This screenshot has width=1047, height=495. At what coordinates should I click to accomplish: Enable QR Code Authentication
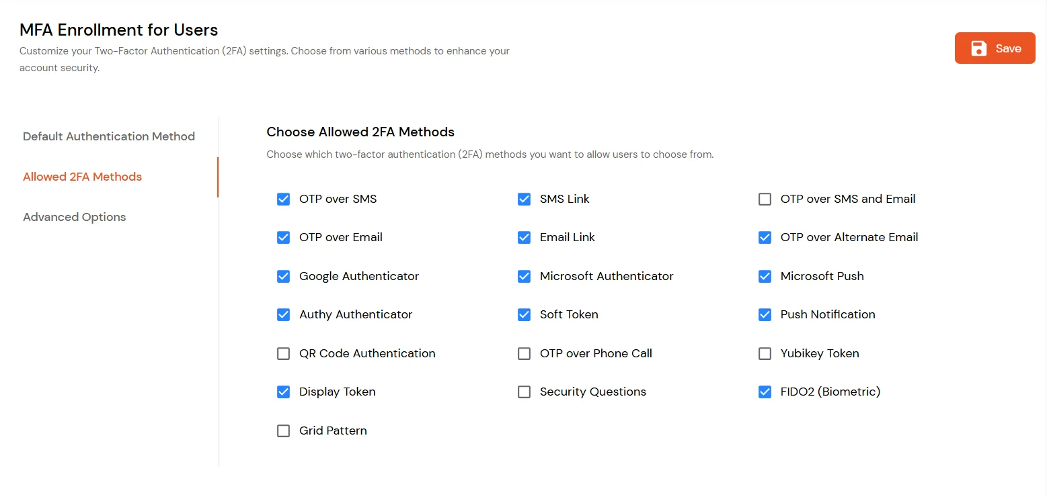pos(283,353)
